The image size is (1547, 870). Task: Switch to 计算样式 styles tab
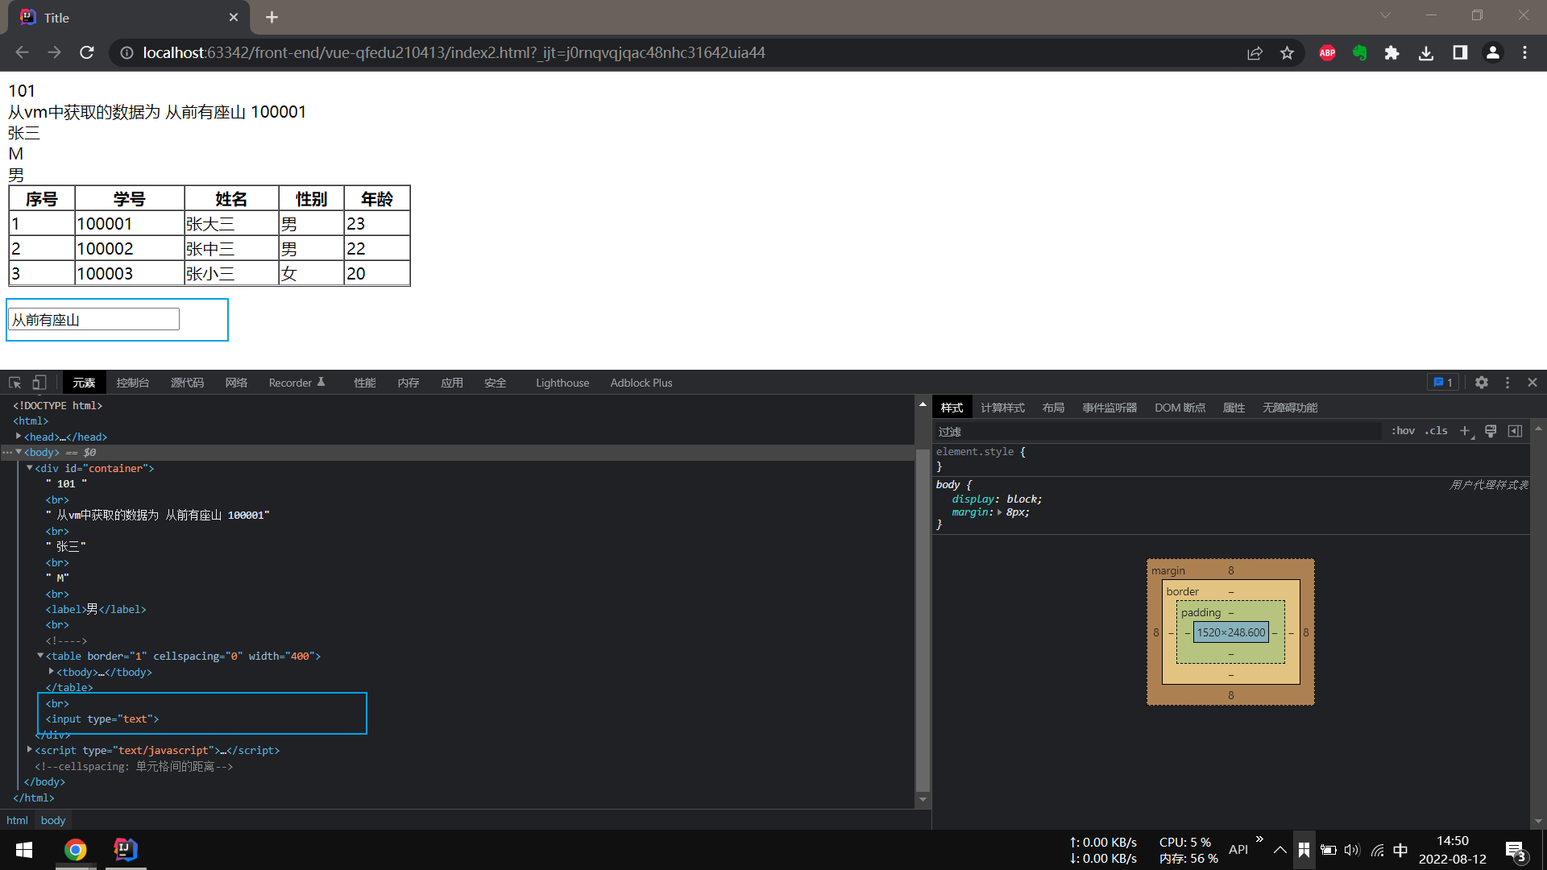(1002, 408)
